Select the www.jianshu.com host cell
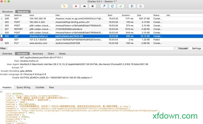Viewport: 203px width, 124px height. point(38,43)
